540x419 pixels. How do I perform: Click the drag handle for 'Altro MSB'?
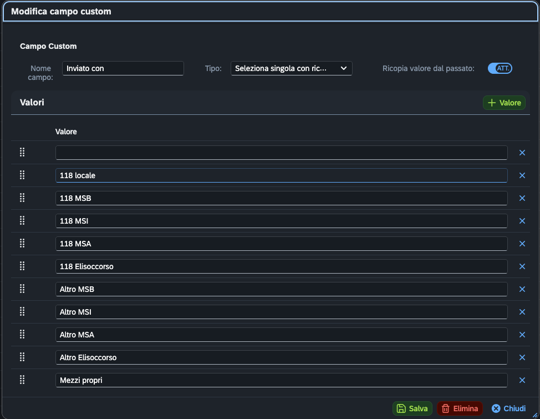coord(22,289)
